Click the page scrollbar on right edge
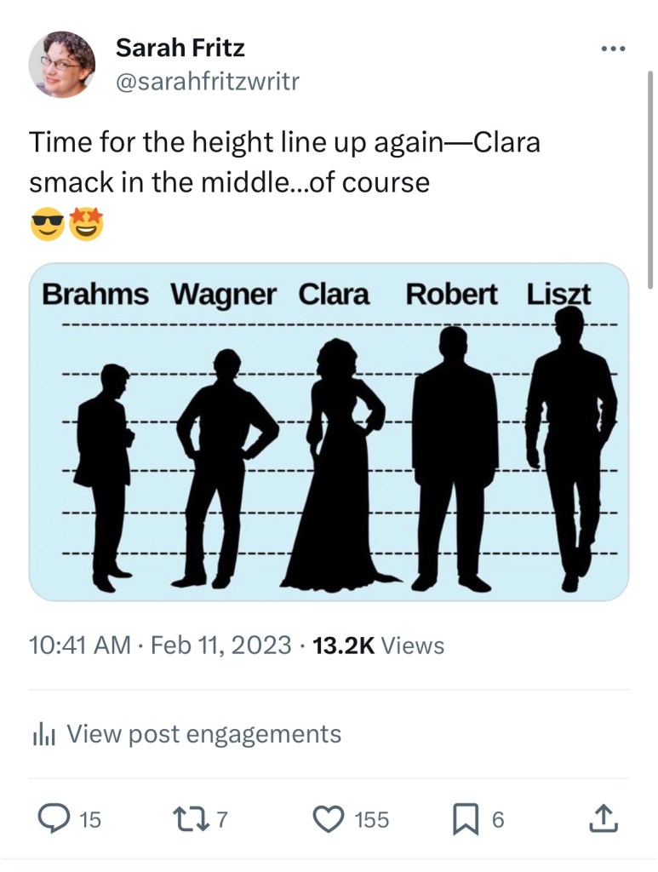658x872 pixels. click(x=650, y=179)
